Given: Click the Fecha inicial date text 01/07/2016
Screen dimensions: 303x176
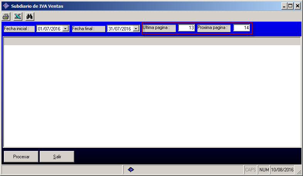Looking at the screenshot, I should [x=49, y=29].
